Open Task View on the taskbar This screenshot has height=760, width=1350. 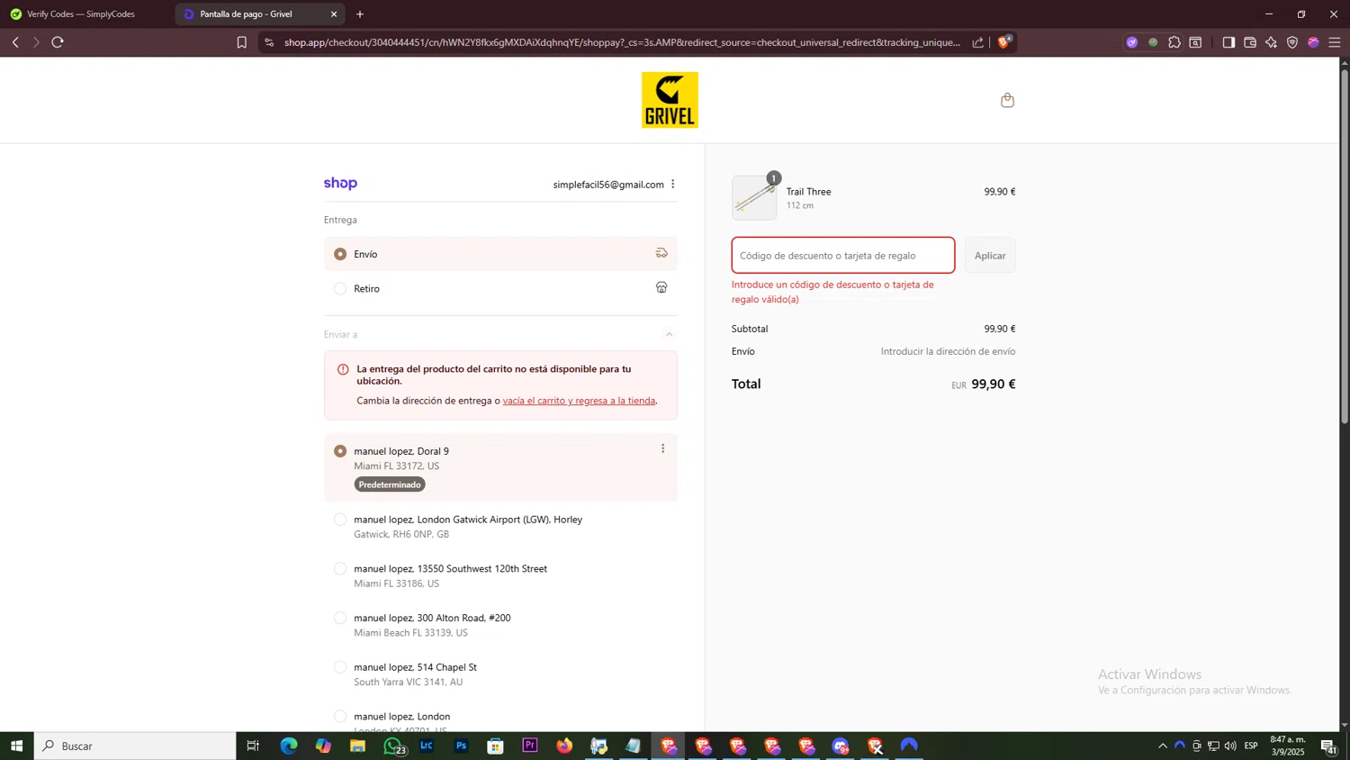(x=253, y=746)
